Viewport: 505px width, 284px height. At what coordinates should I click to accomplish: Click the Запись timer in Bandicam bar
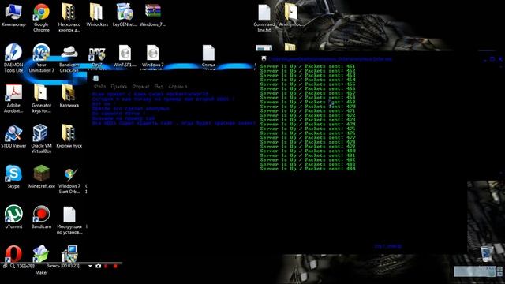click(63, 266)
